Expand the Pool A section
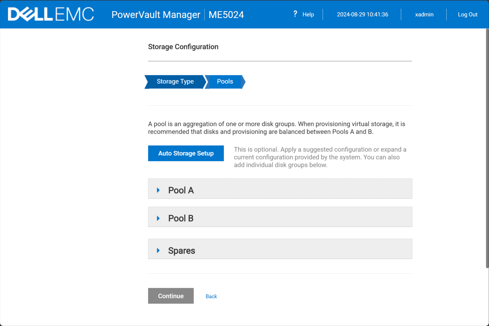The image size is (489, 326). coord(181,190)
